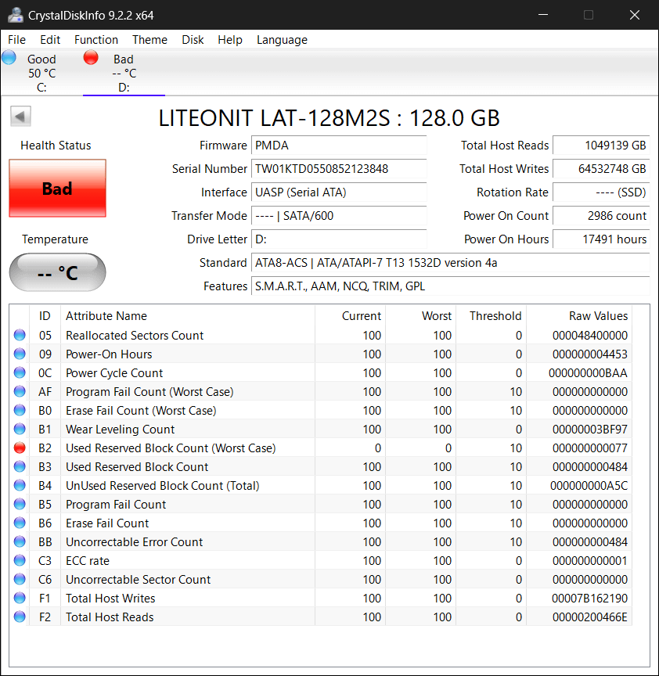This screenshot has width=659, height=676.
Task: Click the CrystalDiskInfo app icon in title bar
Action: 16,15
